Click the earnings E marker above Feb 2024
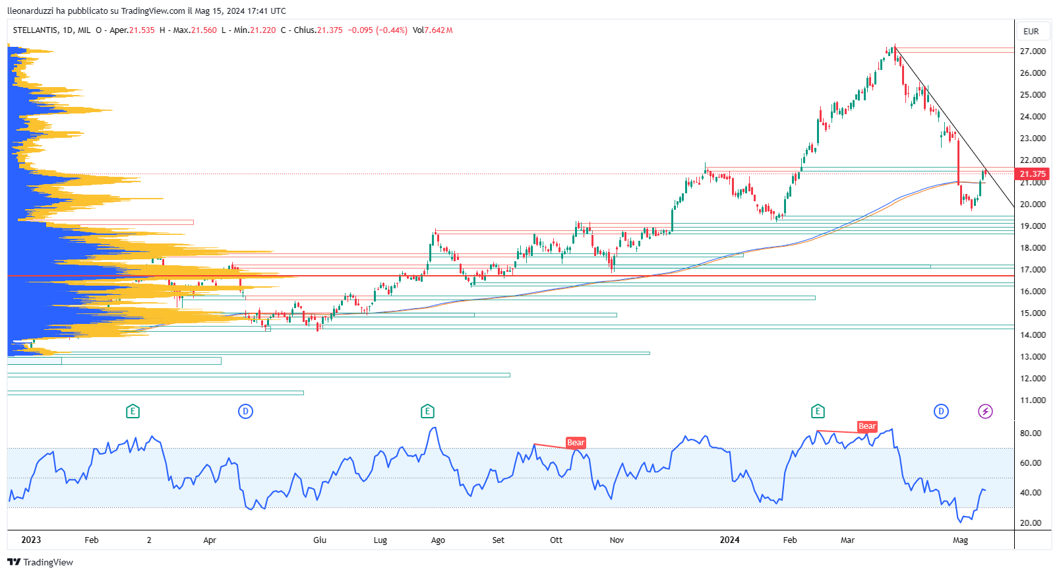 818,412
